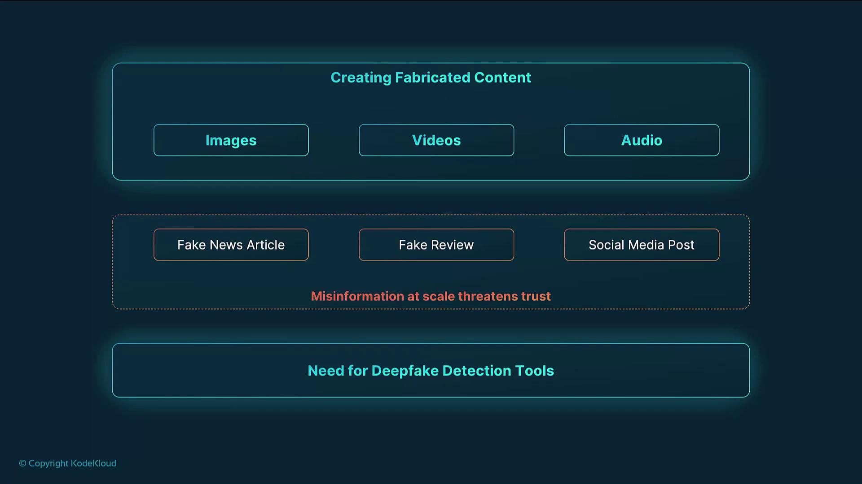This screenshot has width=862, height=484.
Task: Click the word Detection in the bottom banner
Action: pyautogui.click(x=476, y=371)
